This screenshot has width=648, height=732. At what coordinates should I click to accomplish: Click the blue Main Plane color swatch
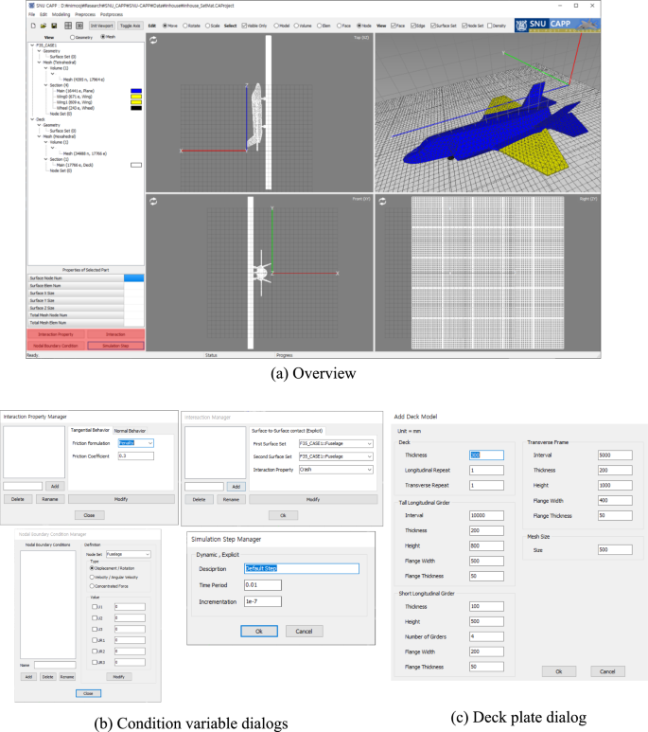pos(136,91)
